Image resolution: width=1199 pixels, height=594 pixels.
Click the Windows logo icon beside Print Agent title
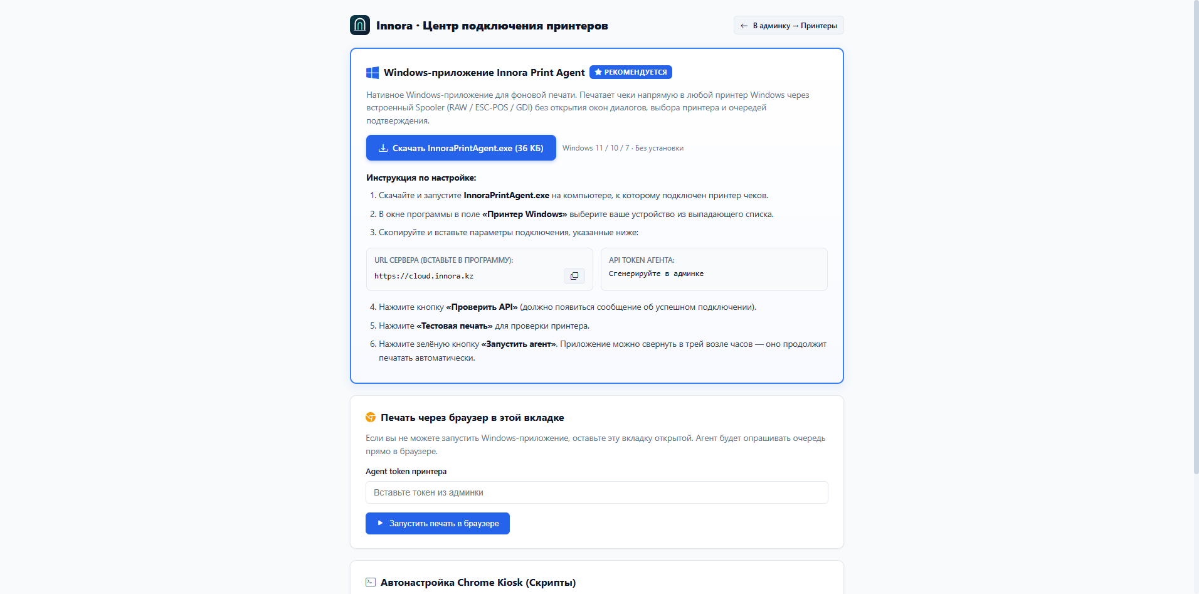(372, 73)
